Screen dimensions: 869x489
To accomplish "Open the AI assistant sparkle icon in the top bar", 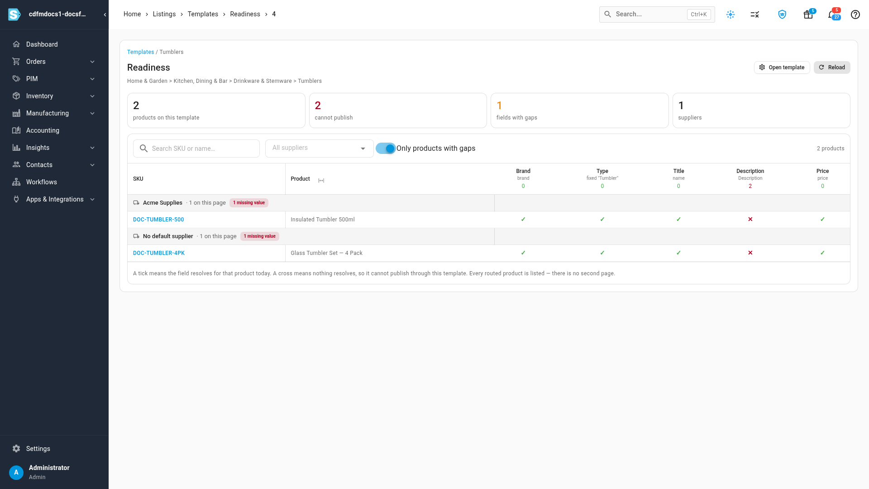I will pos(731,14).
